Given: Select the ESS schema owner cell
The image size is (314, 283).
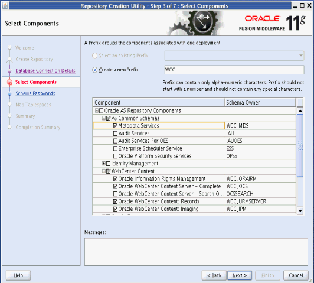Looking at the screenshot, I should (260, 149).
